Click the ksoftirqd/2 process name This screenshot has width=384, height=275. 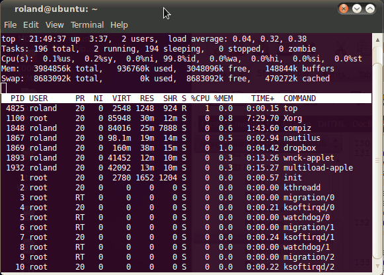pos(309,267)
